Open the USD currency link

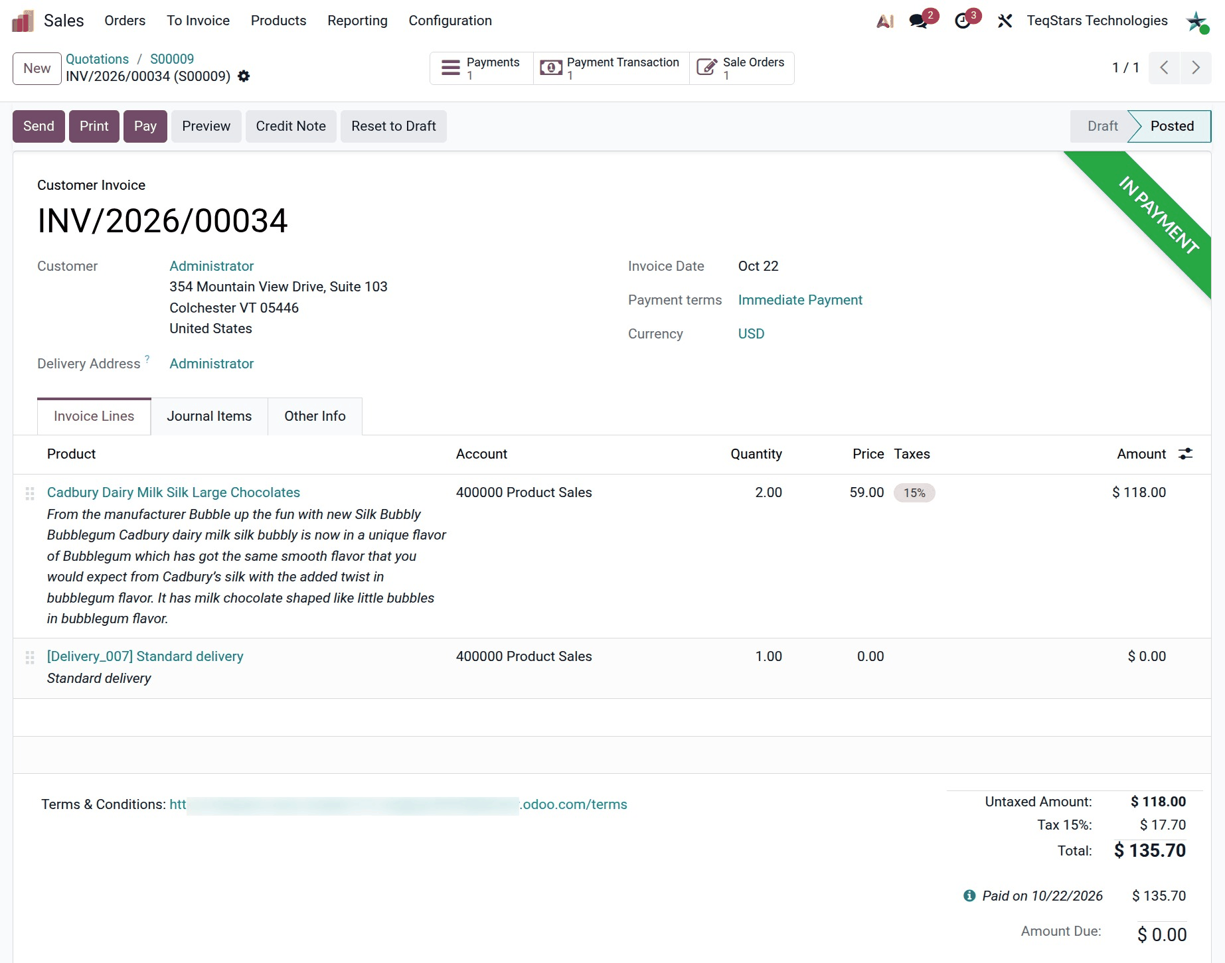point(751,334)
